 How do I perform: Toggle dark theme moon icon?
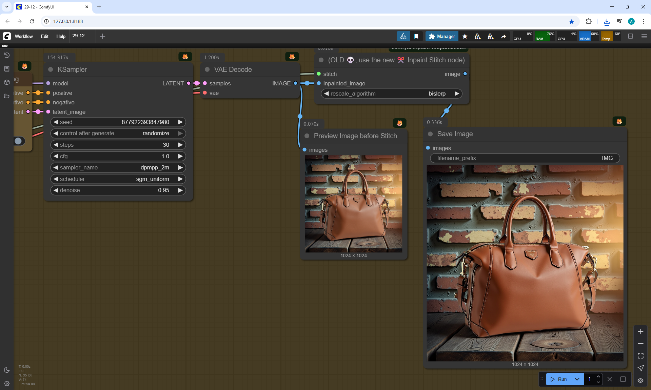(x=6, y=370)
